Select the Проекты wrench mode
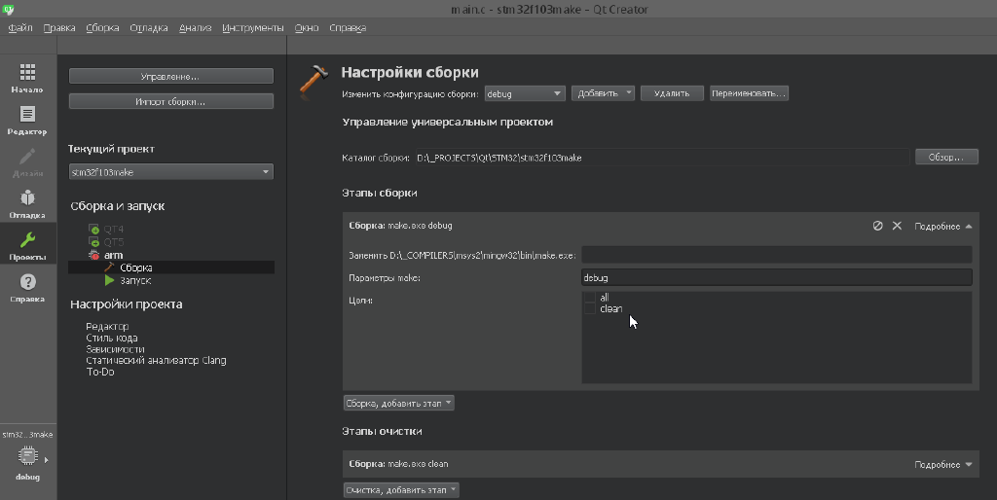The width and height of the screenshot is (997, 500). tap(27, 245)
